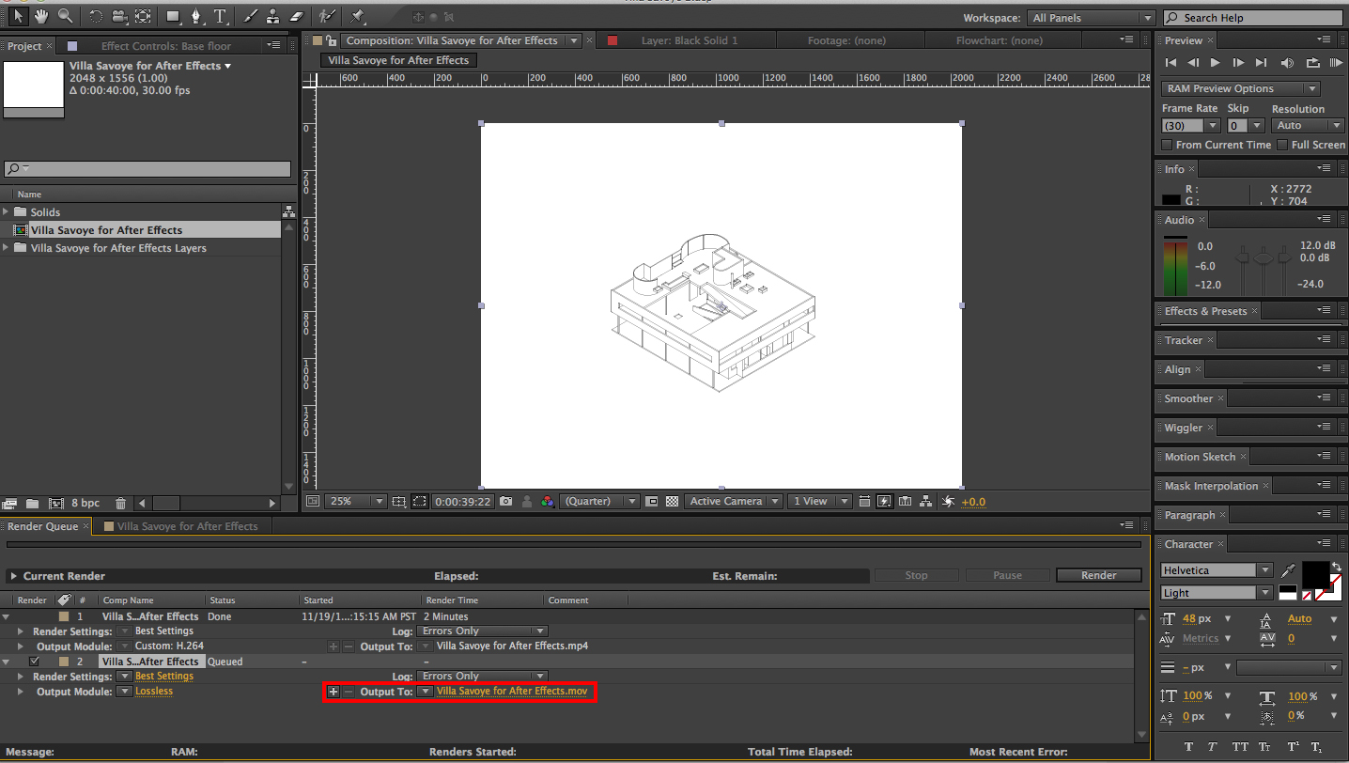
Task: Open the Comp Flowchart icon in viewer
Action: coord(925,502)
